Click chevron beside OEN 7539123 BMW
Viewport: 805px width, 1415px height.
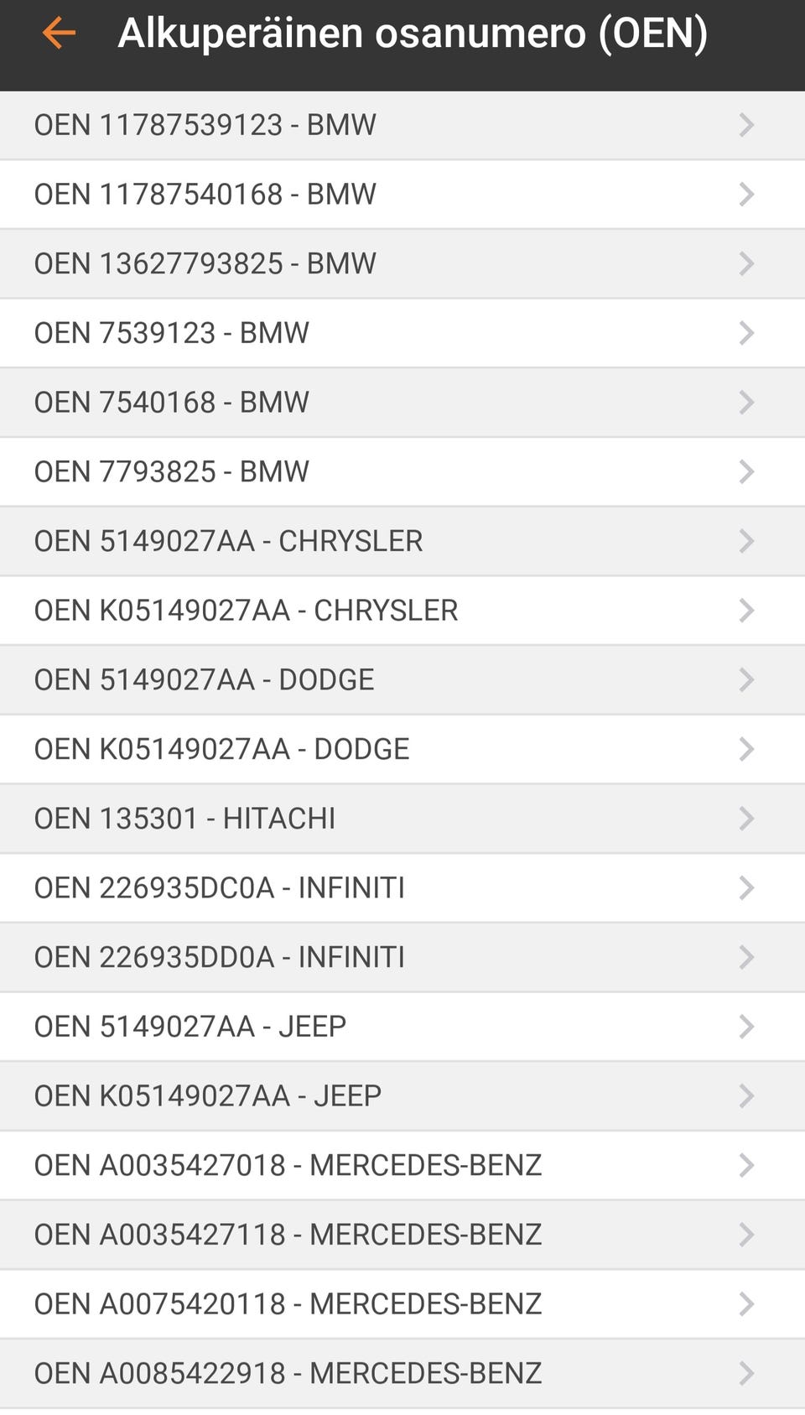(x=745, y=333)
